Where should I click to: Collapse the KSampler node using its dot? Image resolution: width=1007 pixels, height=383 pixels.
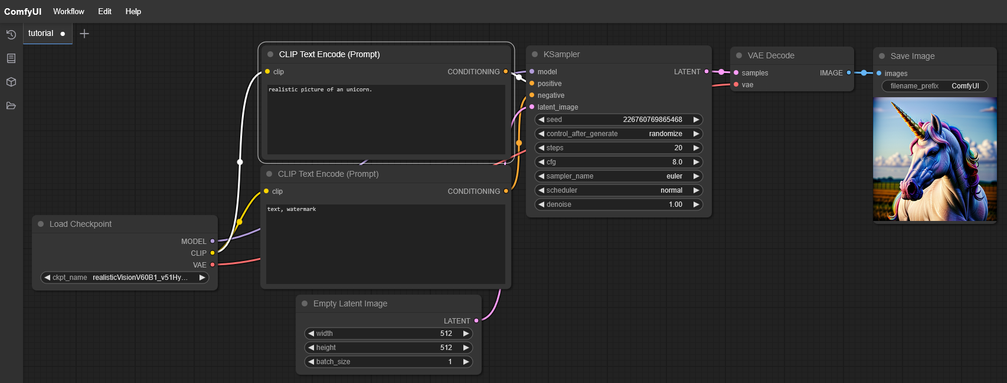[x=535, y=54]
